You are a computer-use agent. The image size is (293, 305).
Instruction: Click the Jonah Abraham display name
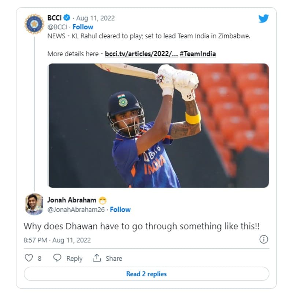72,200
